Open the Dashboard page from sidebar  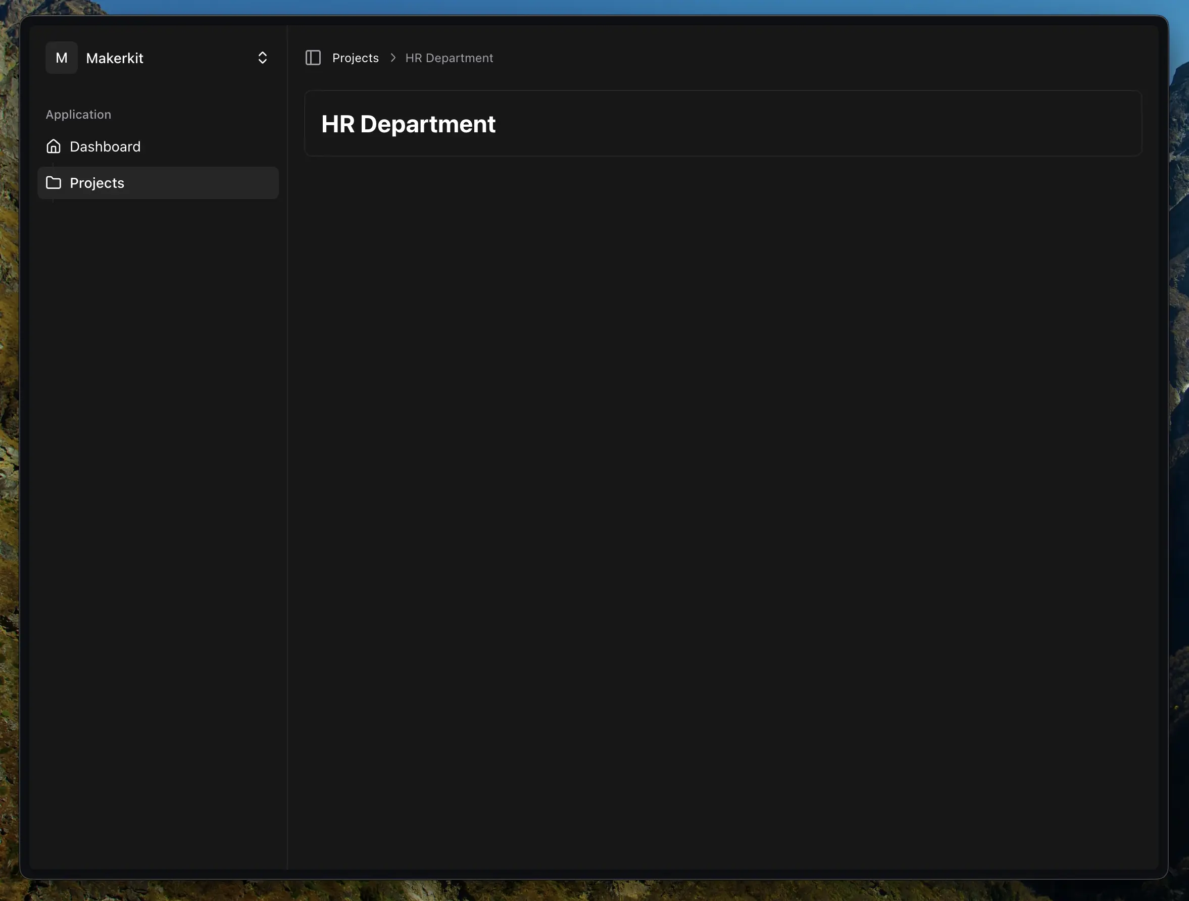click(x=106, y=146)
